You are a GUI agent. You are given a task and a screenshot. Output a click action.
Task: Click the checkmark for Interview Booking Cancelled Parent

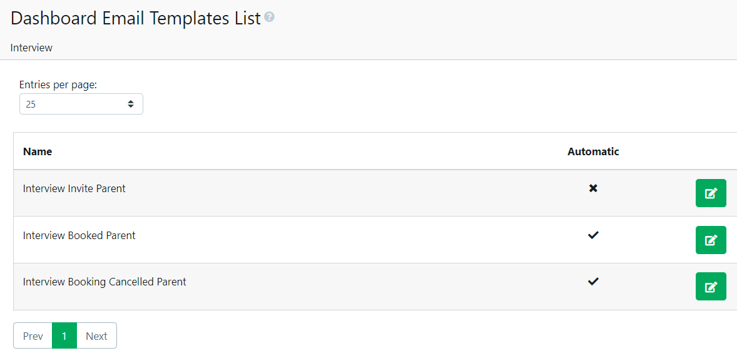point(593,282)
